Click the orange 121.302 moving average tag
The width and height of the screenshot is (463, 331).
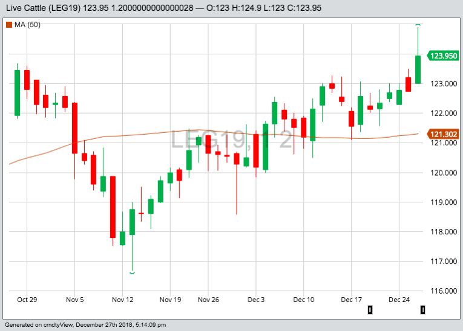click(443, 133)
